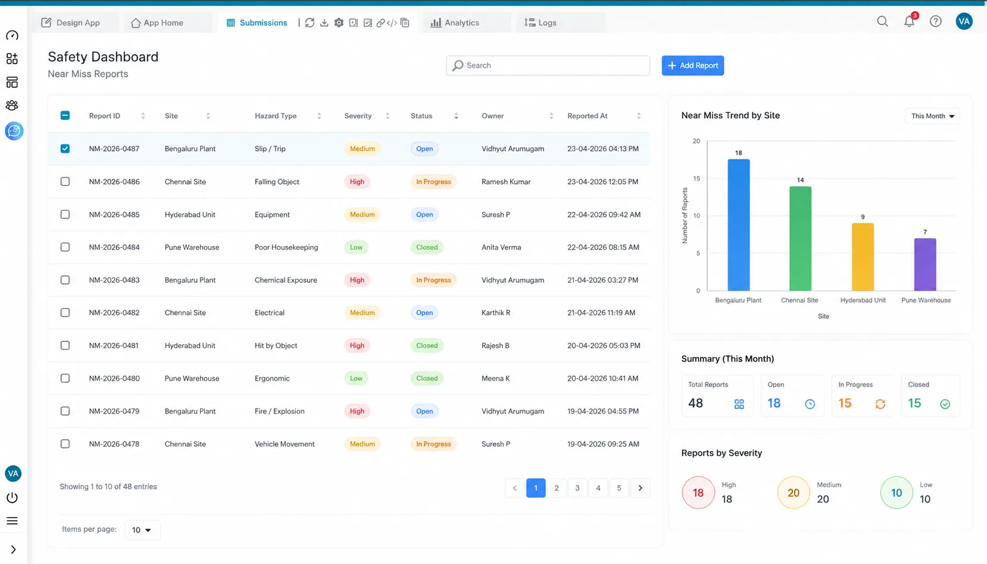
Task: Check the NM-2026-0485 row checkbox
Action: pos(65,214)
